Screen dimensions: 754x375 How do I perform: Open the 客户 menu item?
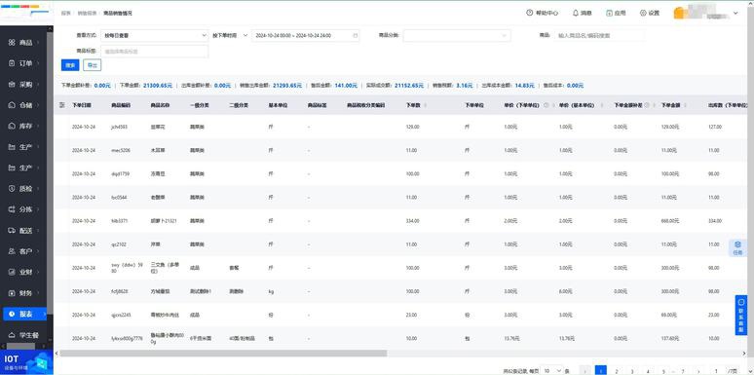coord(23,251)
